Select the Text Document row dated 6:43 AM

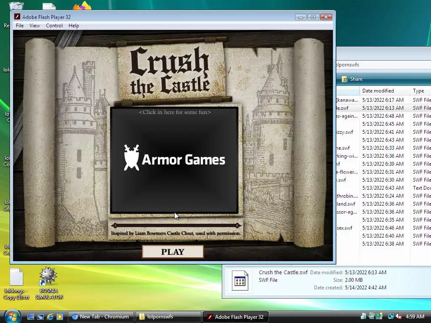point(383,188)
